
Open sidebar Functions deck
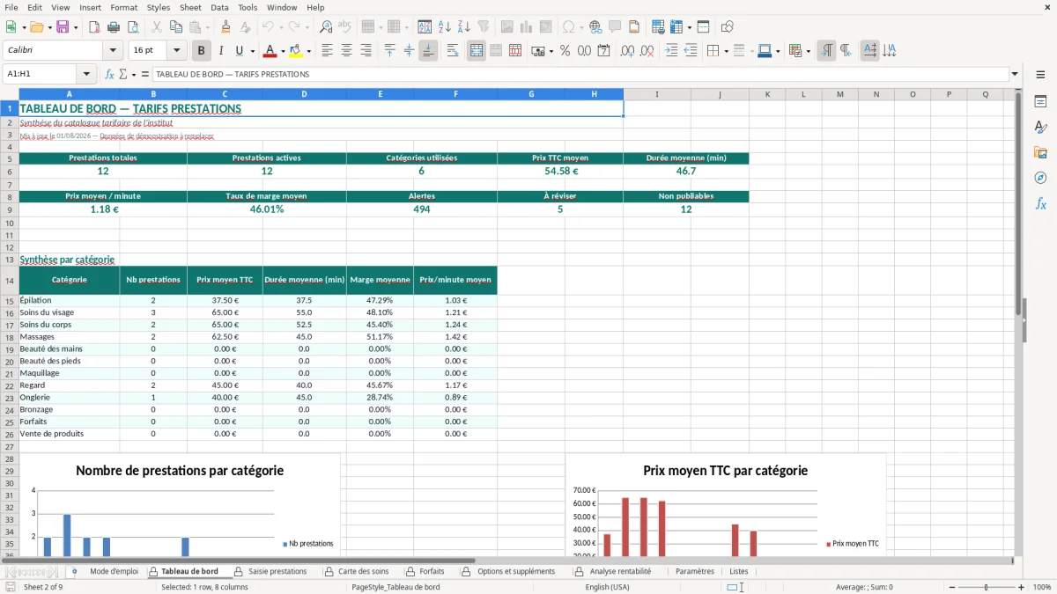click(1040, 204)
